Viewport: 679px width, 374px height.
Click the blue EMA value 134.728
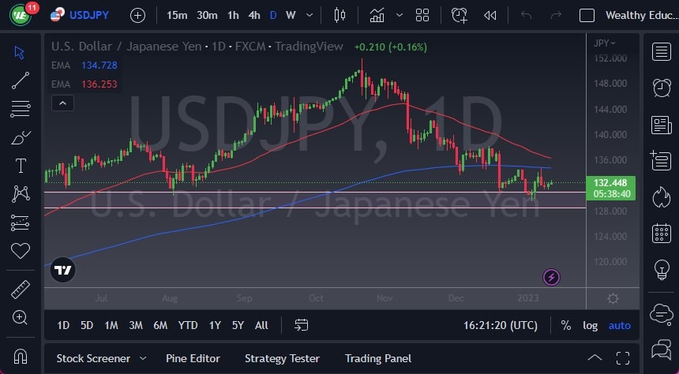99,64
